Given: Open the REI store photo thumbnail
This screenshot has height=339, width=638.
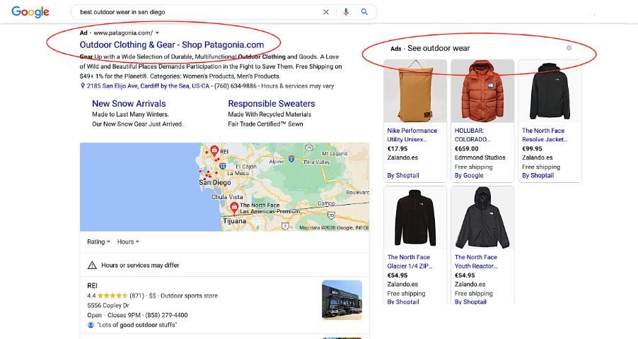Looking at the screenshot, I should coord(342,300).
